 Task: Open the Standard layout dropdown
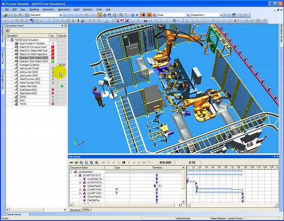tap(61, 15)
